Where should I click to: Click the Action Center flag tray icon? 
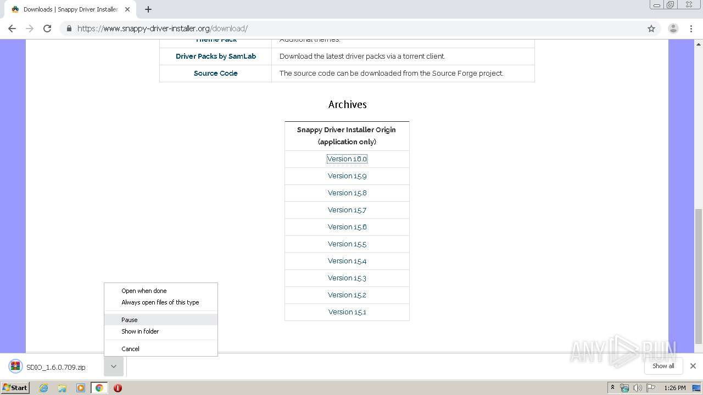651,388
